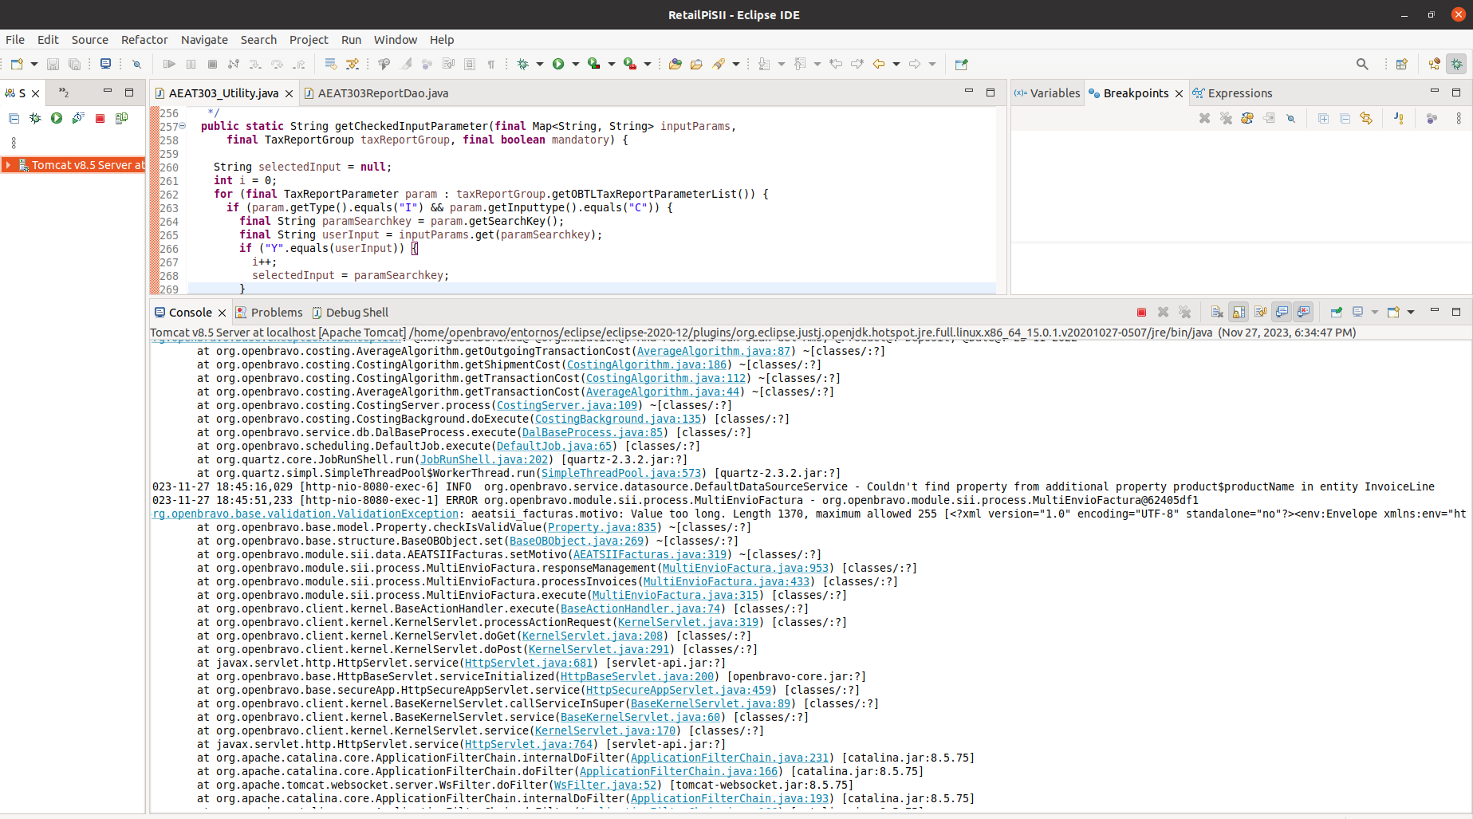This screenshot has width=1473, height=819.
Task: Pin the Console view
Action: (1336, 313)
